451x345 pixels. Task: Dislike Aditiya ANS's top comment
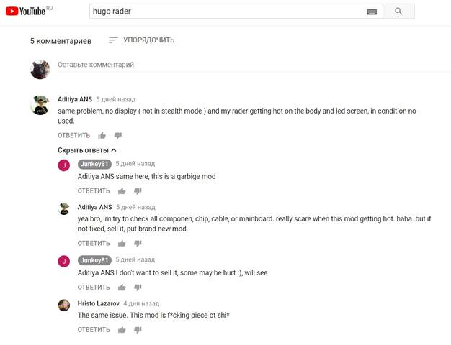pyautogui.click(x=118, y=135)
